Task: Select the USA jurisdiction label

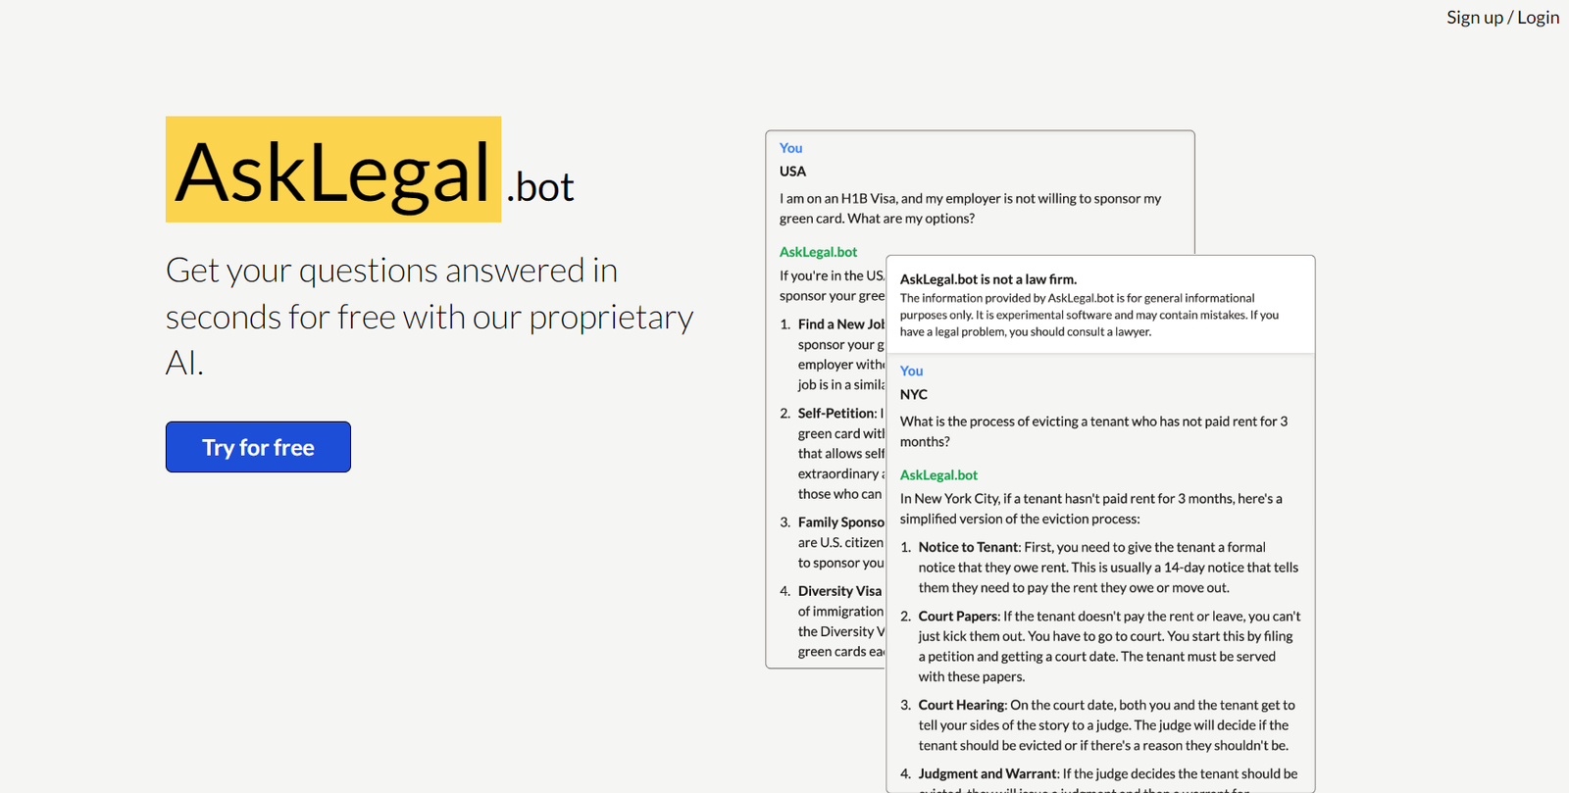Action: point(792,172)
